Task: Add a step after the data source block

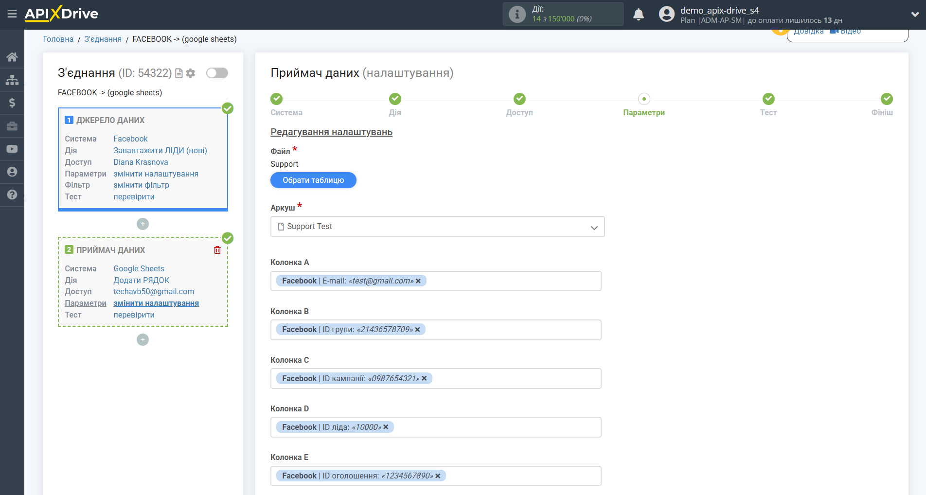Action: click(142, 224)
